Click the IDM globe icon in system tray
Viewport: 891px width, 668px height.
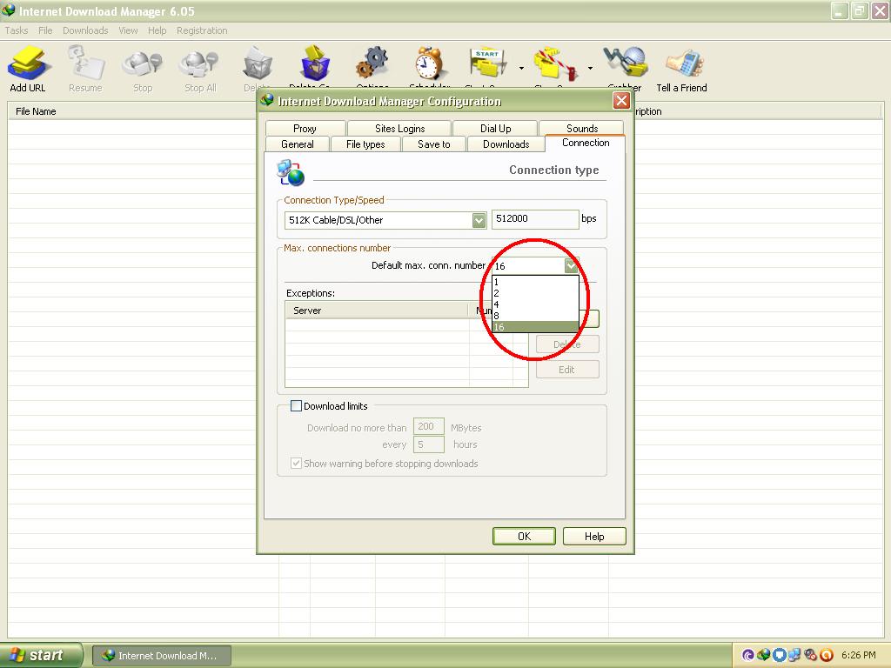(x=764, y=655)
